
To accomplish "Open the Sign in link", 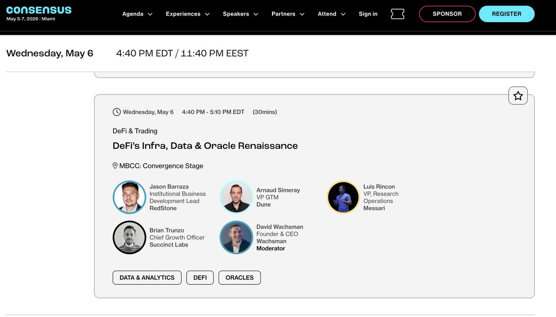I will point(368,14).
